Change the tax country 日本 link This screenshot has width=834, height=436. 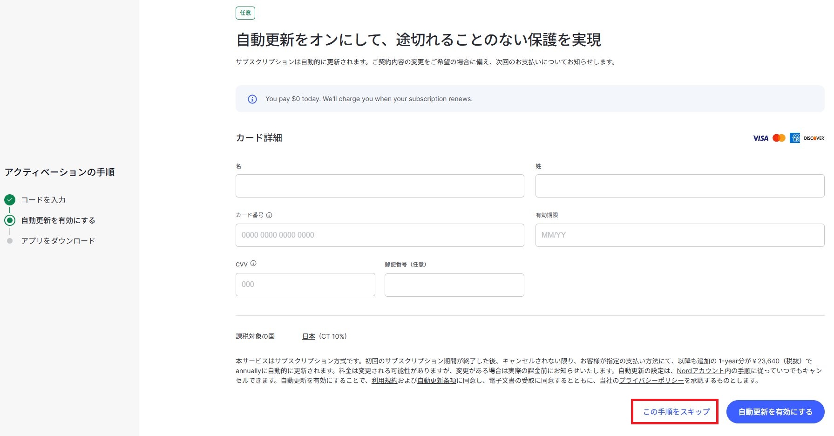[308, 336]
